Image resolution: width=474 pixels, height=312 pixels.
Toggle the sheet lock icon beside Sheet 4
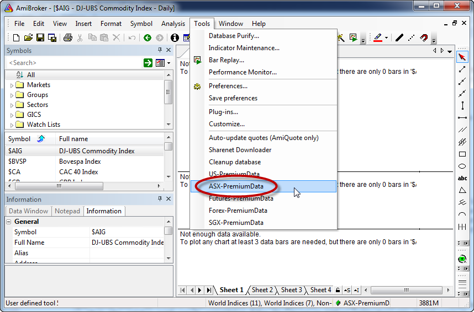pos(338,290)
